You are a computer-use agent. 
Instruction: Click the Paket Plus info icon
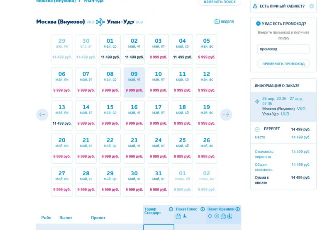203,209
